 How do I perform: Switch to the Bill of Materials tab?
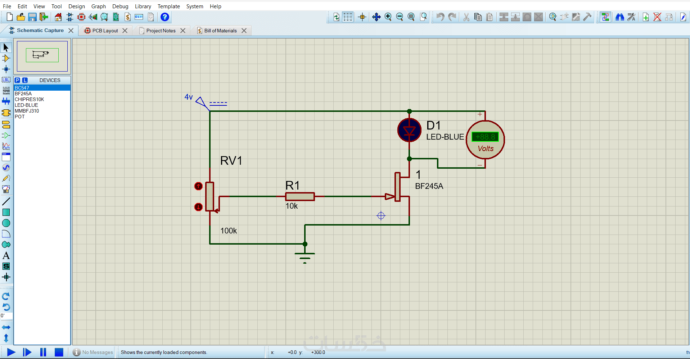[x=221, y=31]
